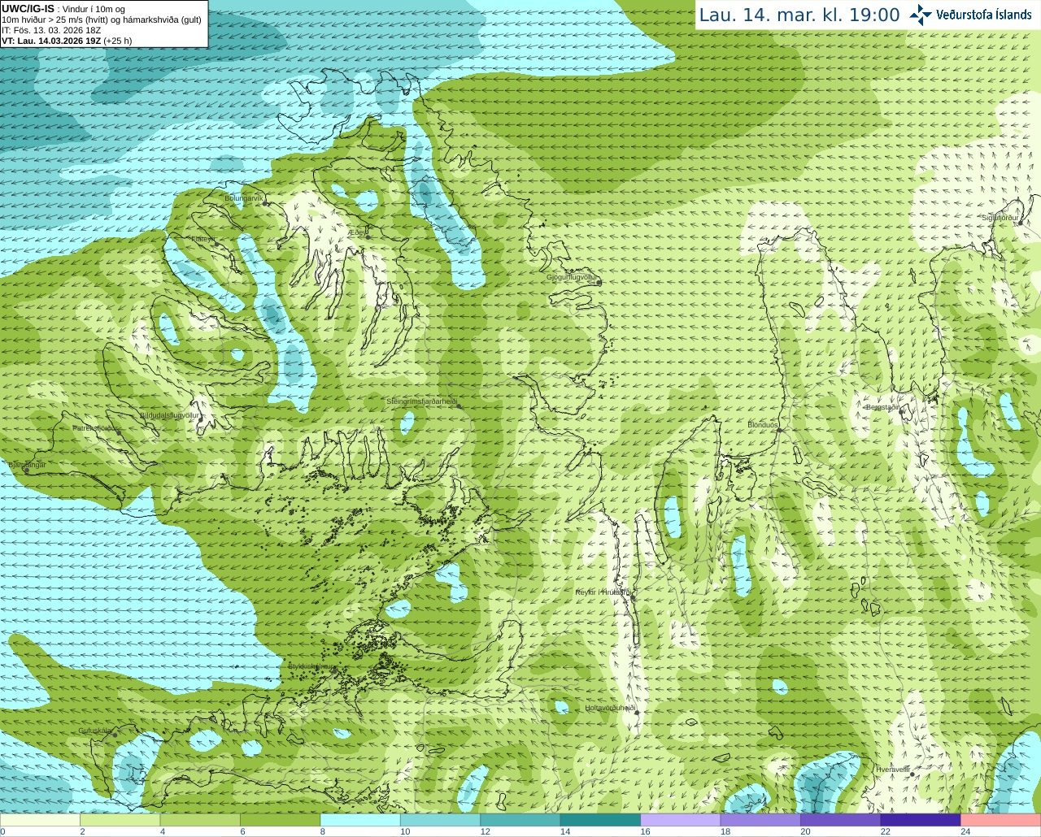Click the Bjargtangar station label

point(27,465)
